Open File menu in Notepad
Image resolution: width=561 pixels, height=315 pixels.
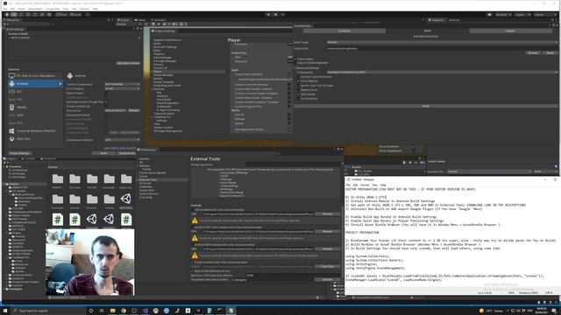click(348, 185)
